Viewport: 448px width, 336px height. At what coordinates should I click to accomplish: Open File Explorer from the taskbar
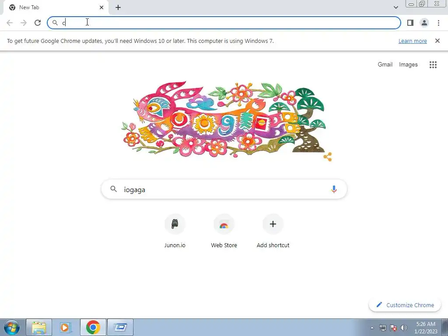tap(39, 327)
